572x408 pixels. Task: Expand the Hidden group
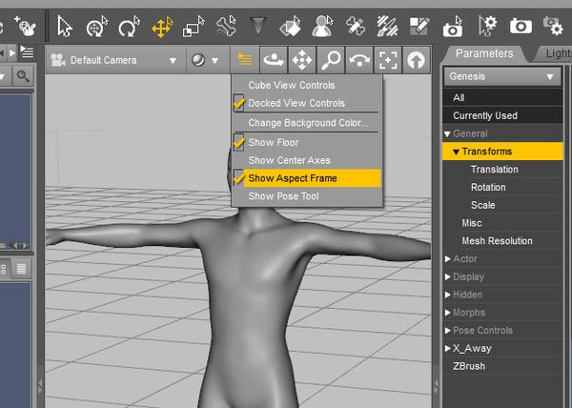[x=448, y=295]
